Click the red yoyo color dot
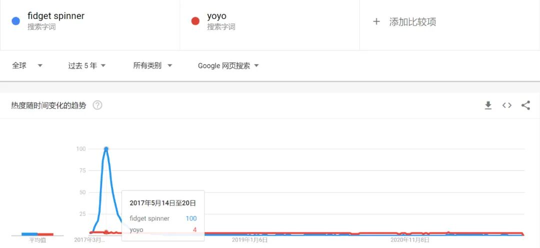This screenshot has height=248, width=540. (195, 21)
